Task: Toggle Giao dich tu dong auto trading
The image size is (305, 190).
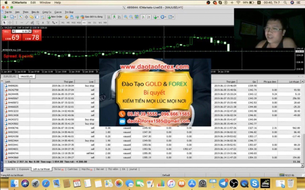Action: click(91, 17)
